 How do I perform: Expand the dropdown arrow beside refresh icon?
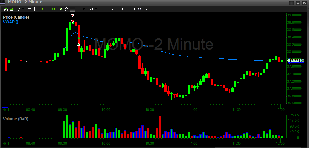click(x=23, y=9)
